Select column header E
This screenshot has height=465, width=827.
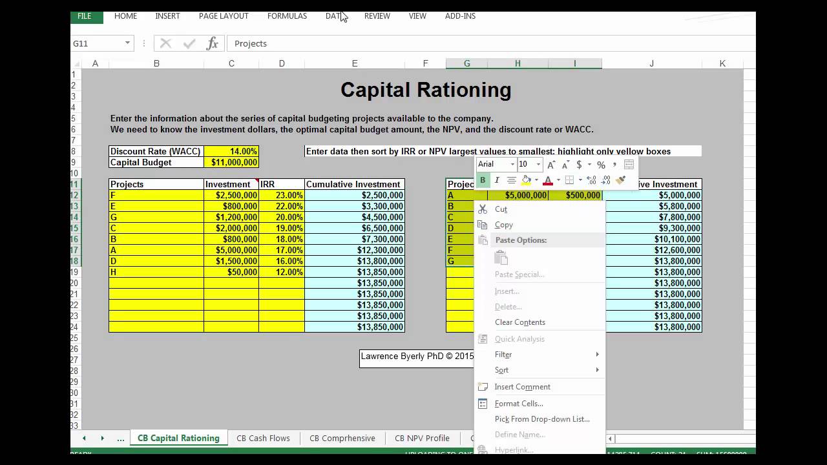[x=355, y=63]
